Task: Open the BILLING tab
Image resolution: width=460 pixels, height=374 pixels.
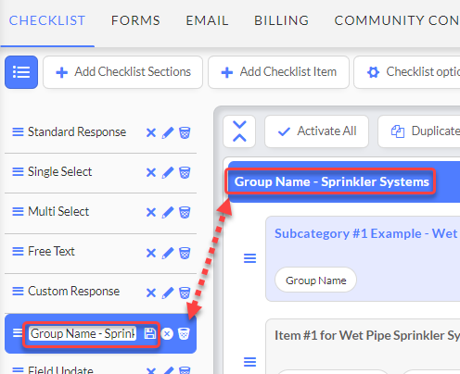Action: tap(281, 20)
